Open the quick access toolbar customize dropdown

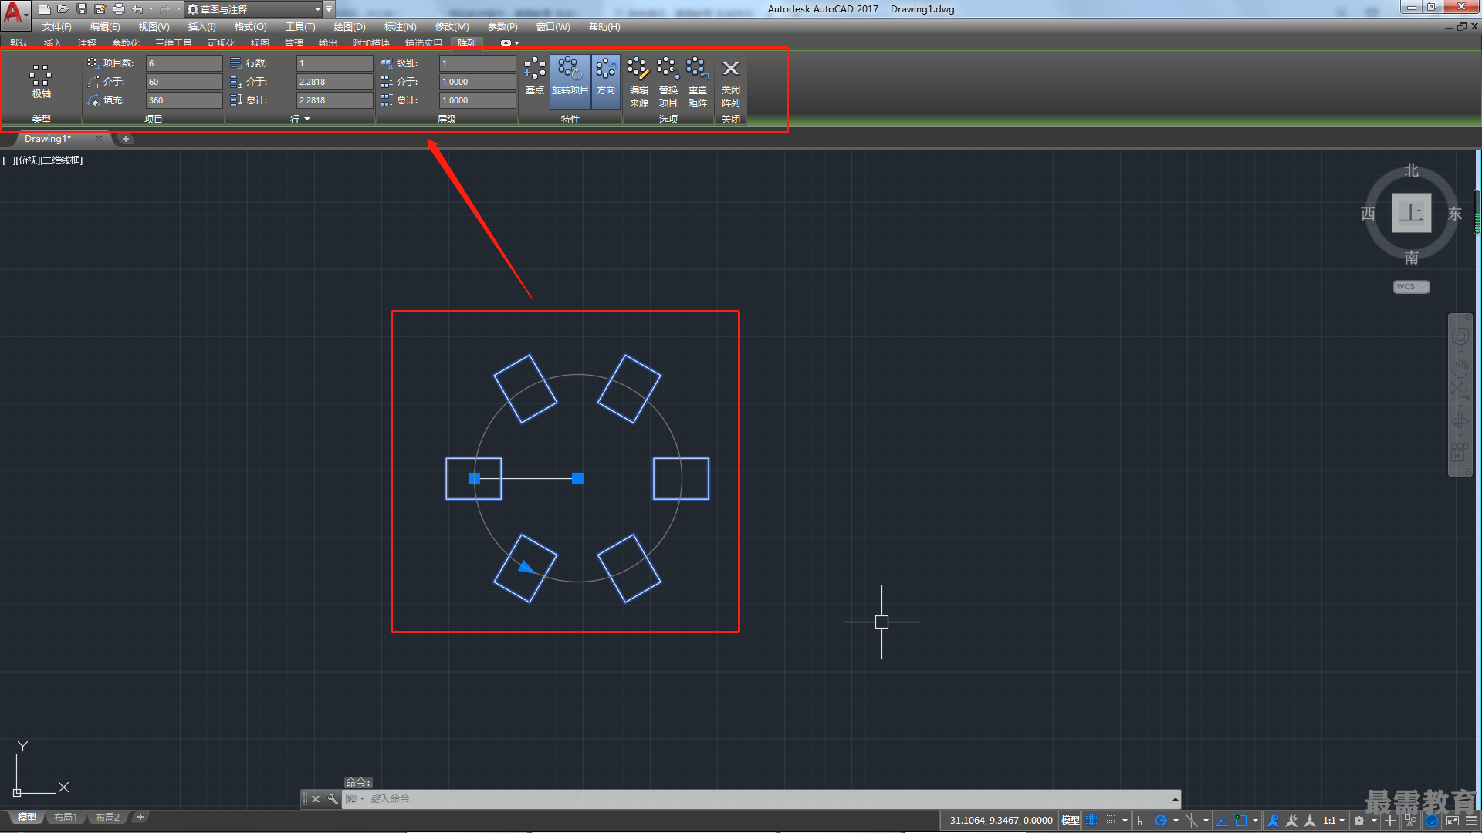click(x=329, y=9)
